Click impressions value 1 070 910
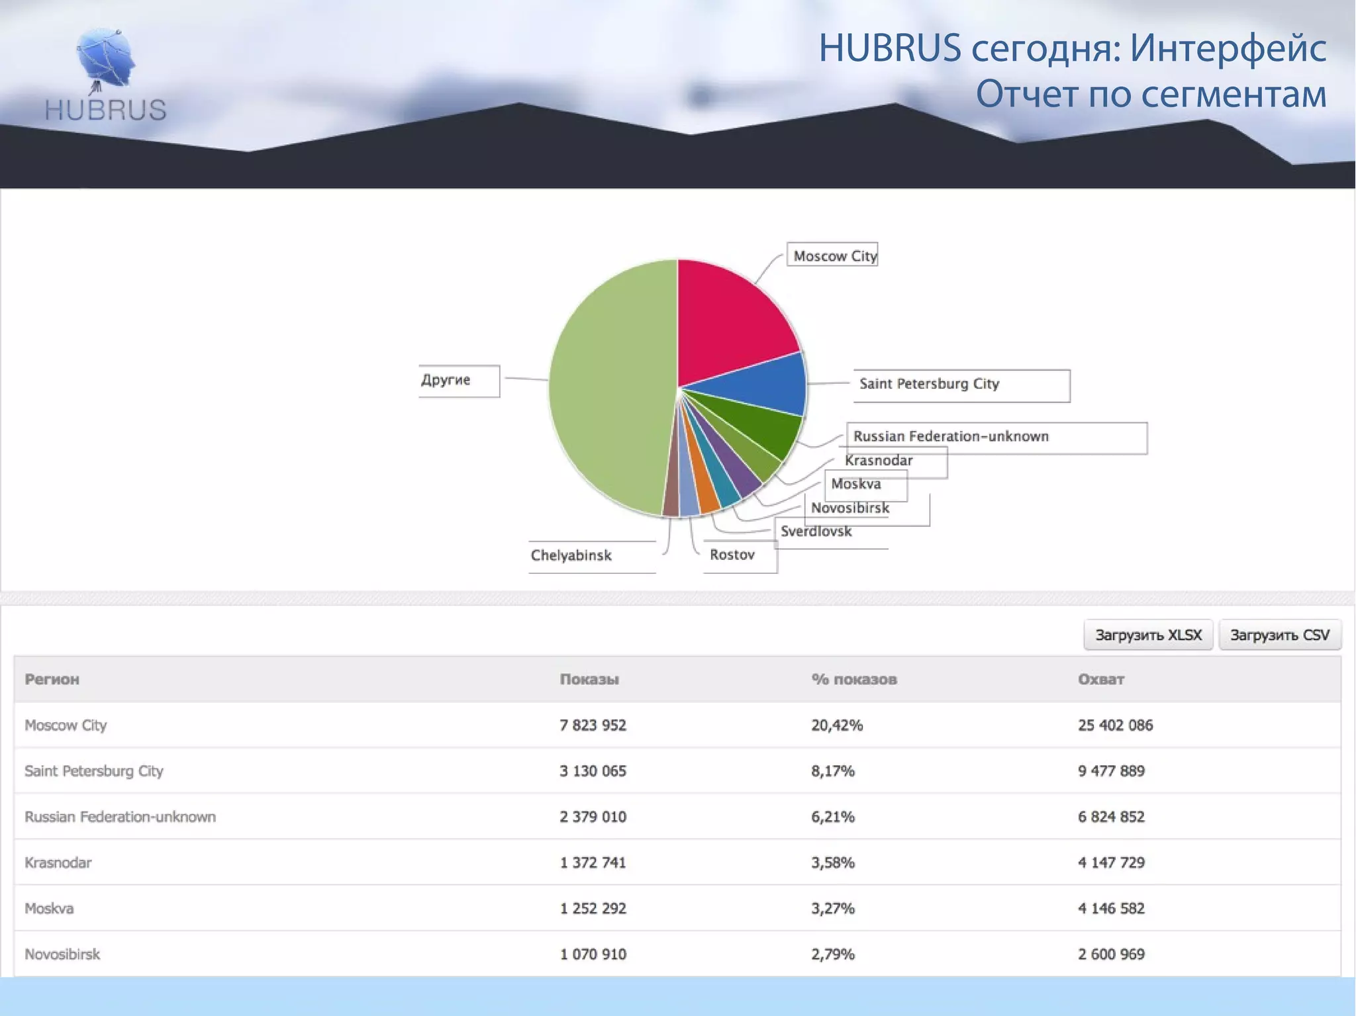Viewport: 1356px width, 1016px height. (593, 954)
